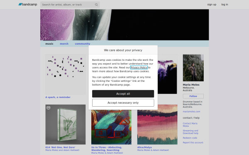
Task: Open the 014 'Not One, Not Zero' title link
Action: pyautogui.click(x=60, y=147)
